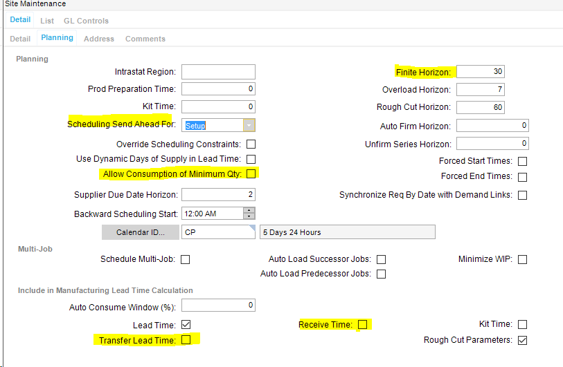Open the GL Controls tab

point(86,21)
